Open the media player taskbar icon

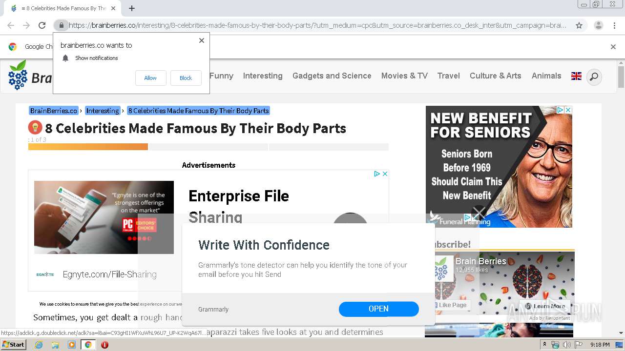(x=72, y=345)
